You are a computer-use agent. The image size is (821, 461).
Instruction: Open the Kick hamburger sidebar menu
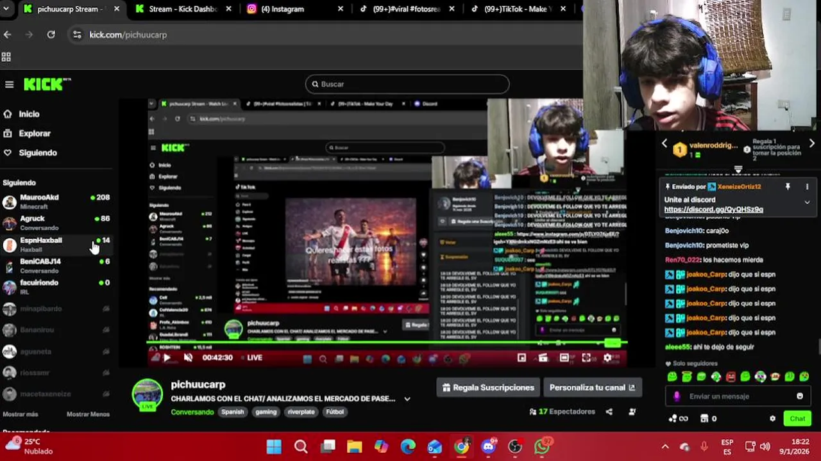pyautogui.click(x=9, y=85)
